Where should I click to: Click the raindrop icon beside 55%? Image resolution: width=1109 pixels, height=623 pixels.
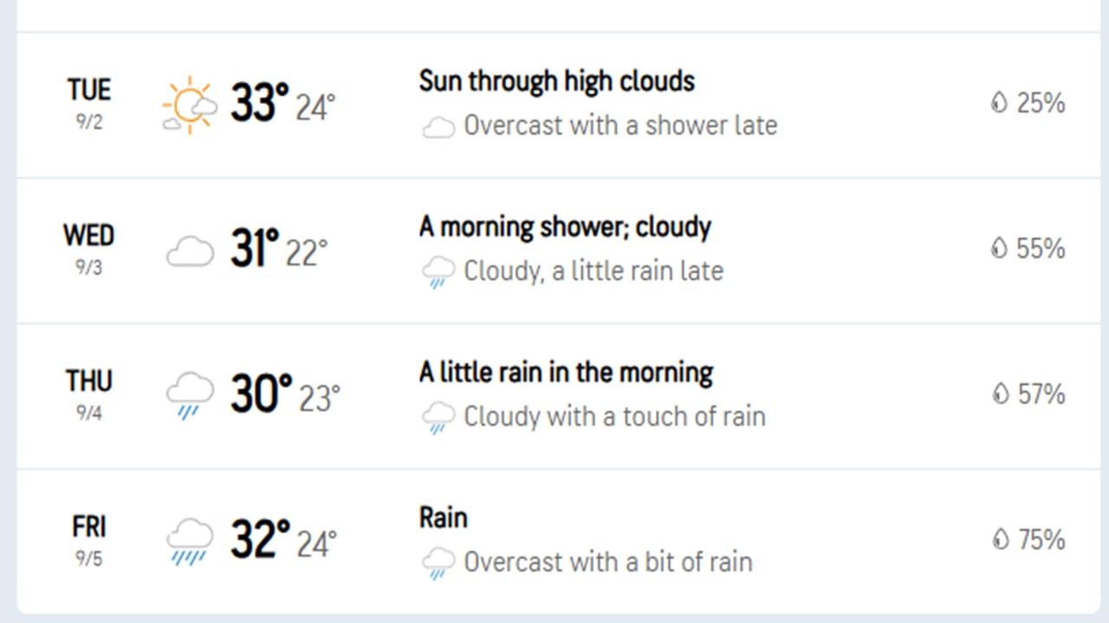pos(1000,248)
